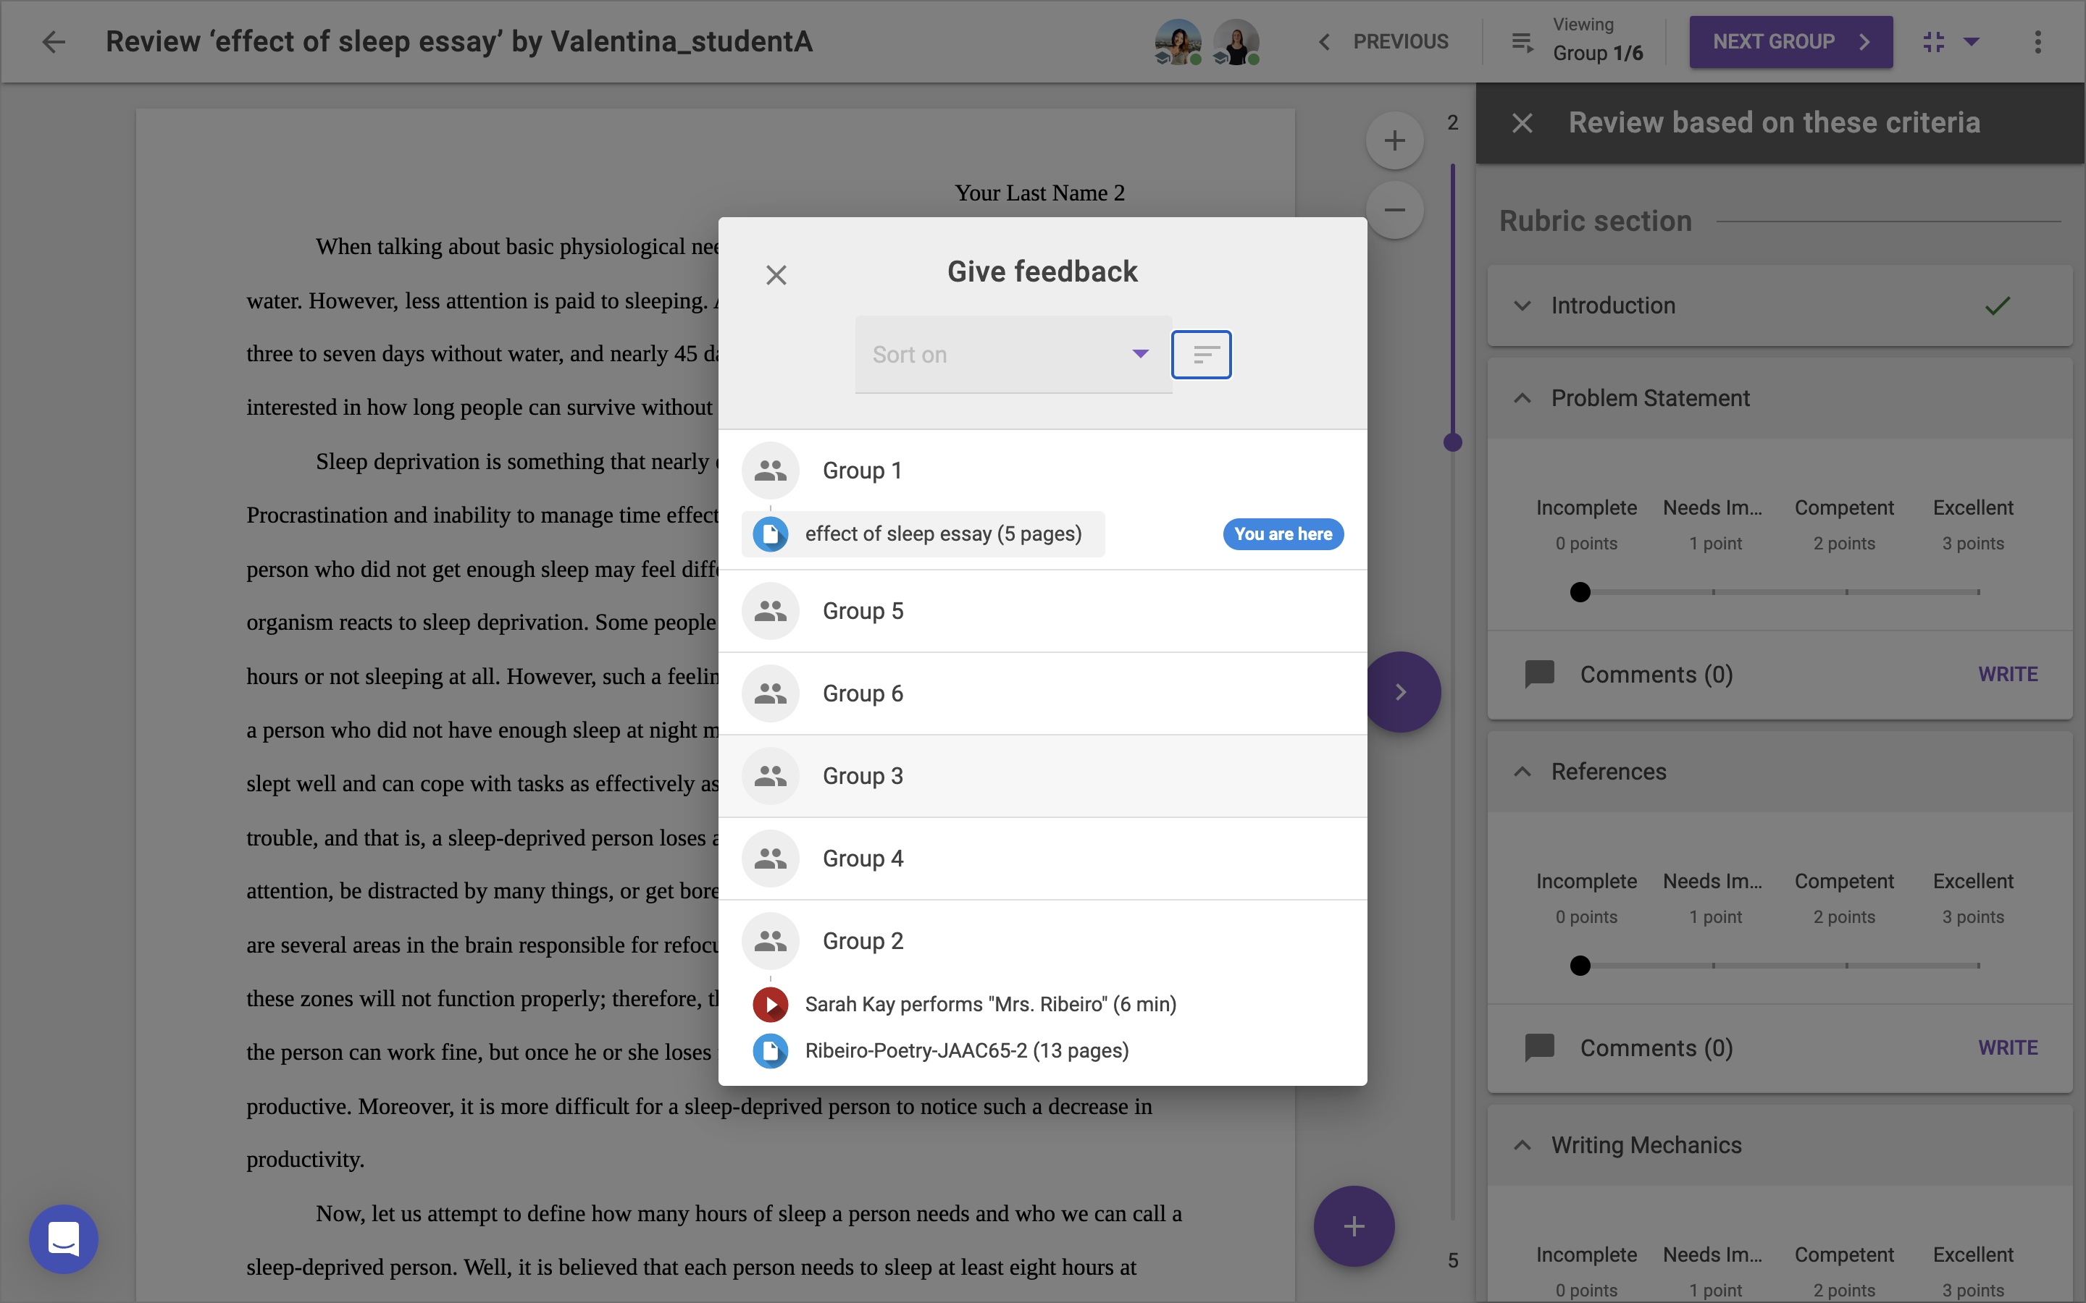Click the Group 6 people icon
The height and width of the screenshot is (1303, 2086).
click(770, 693)
